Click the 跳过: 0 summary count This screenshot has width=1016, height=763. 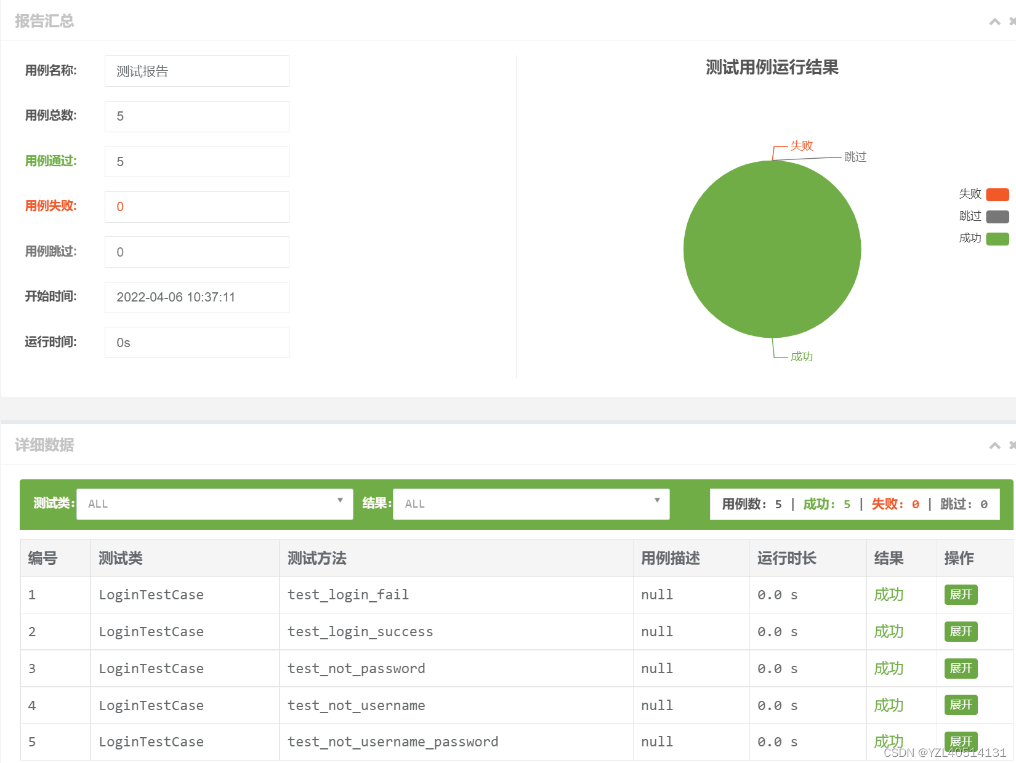(x=964, y=504)
